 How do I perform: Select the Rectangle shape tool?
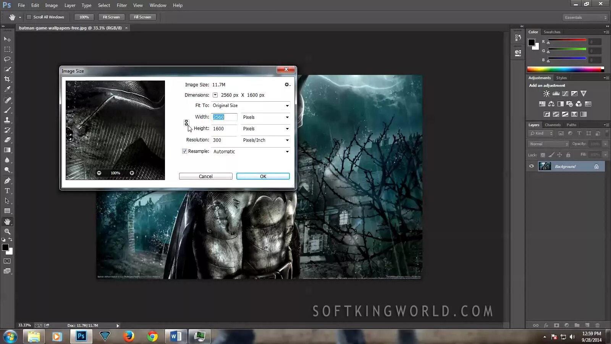coord(7,211)
